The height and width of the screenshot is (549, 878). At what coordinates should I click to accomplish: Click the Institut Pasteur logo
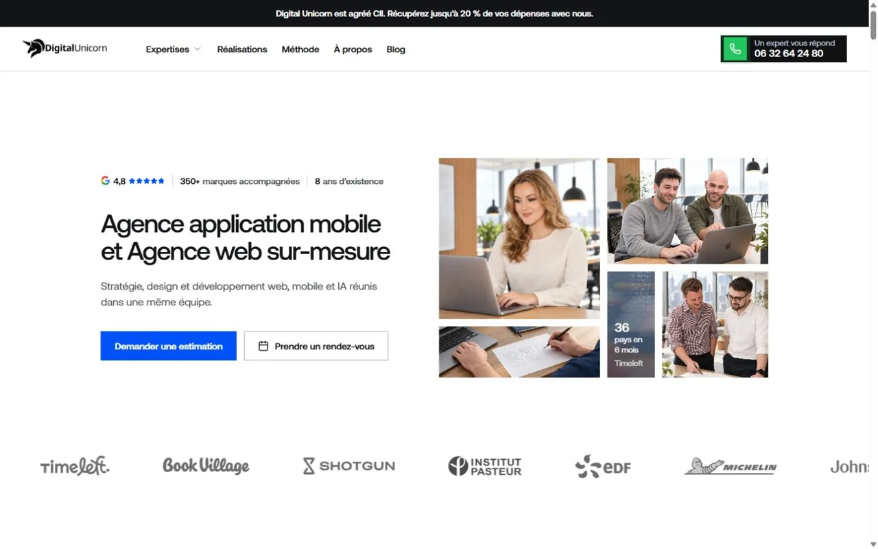(x=485, y=466)
